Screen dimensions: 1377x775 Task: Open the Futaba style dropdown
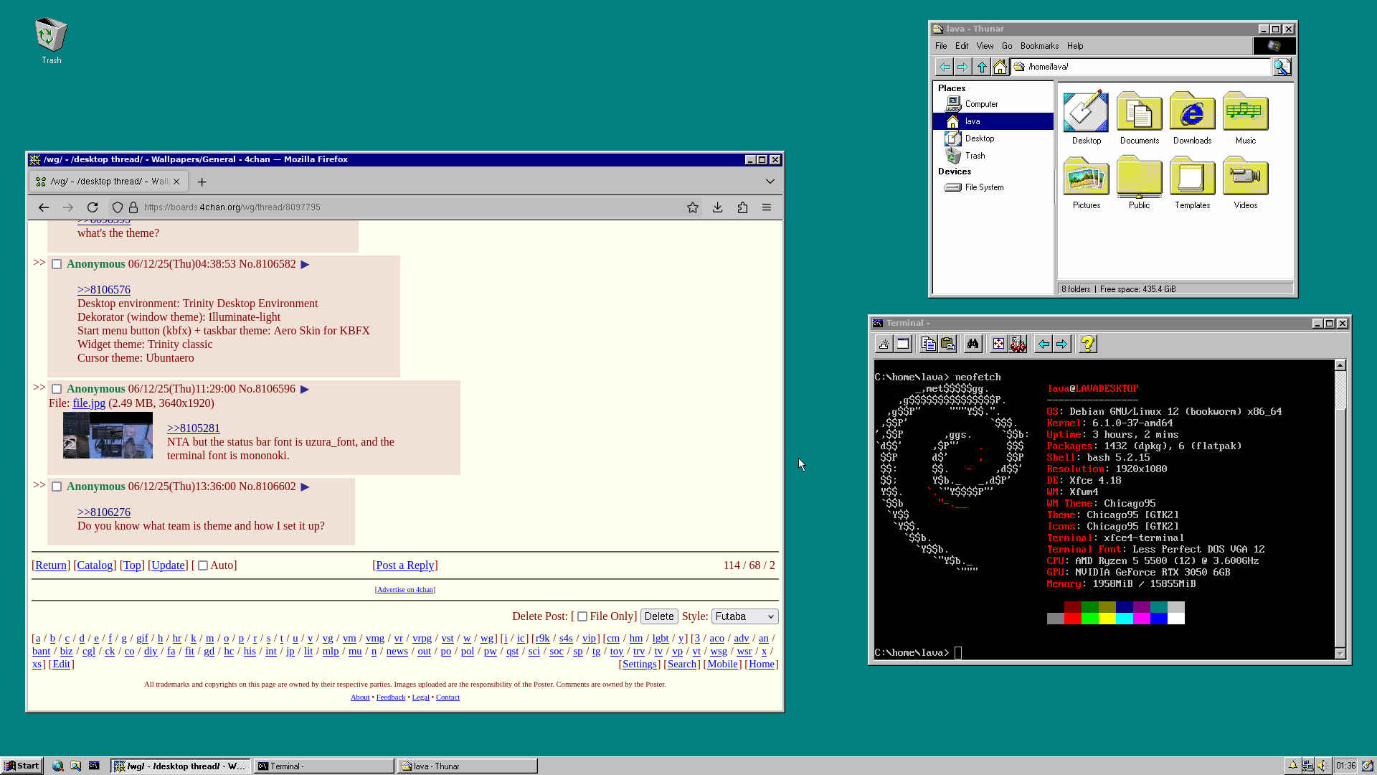[744, 616]
